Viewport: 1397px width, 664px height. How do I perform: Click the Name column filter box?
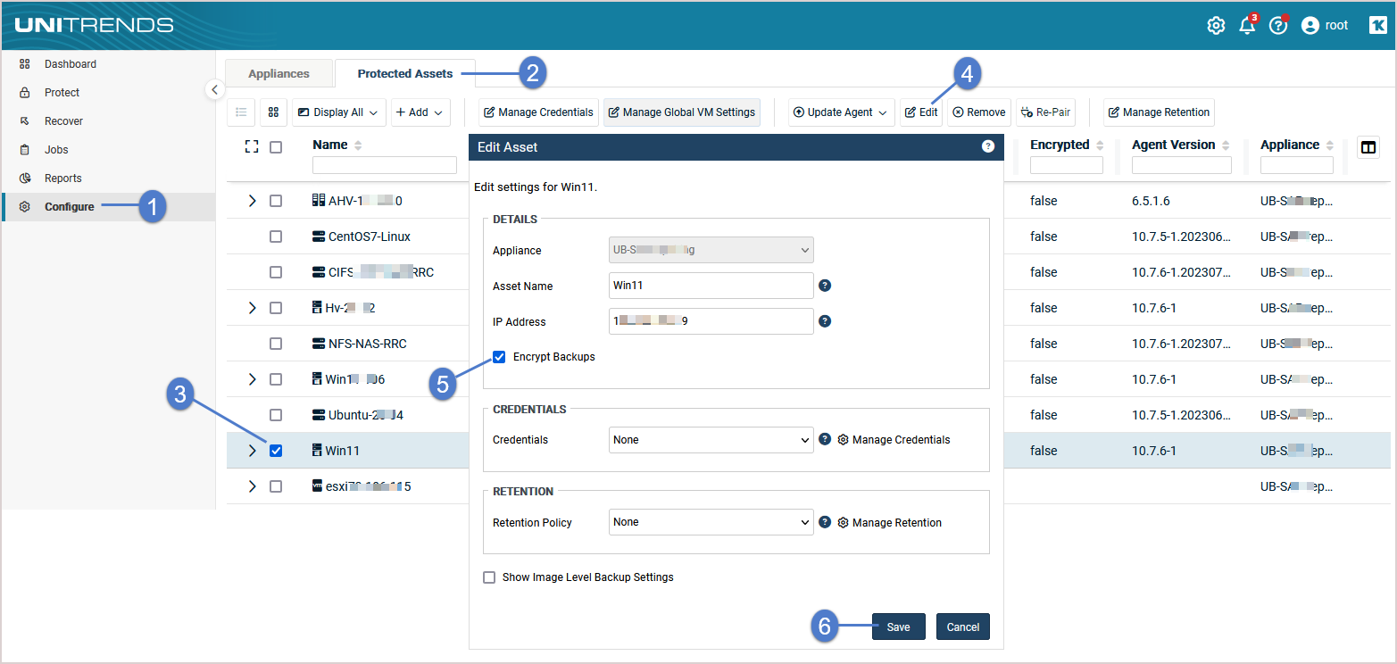click(385, 165)
